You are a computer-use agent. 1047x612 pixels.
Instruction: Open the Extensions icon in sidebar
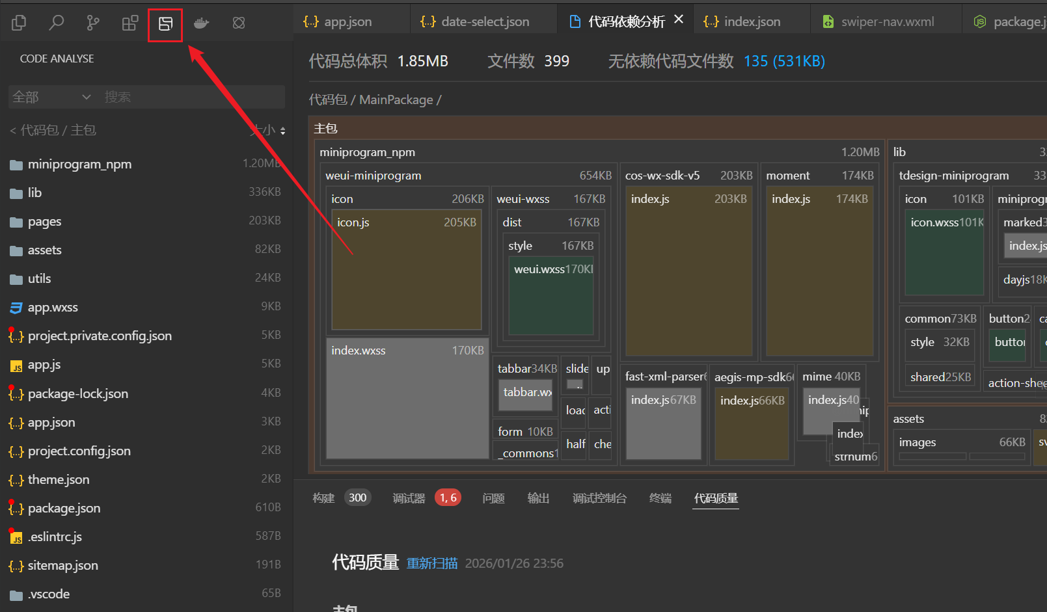pos(130,23)
